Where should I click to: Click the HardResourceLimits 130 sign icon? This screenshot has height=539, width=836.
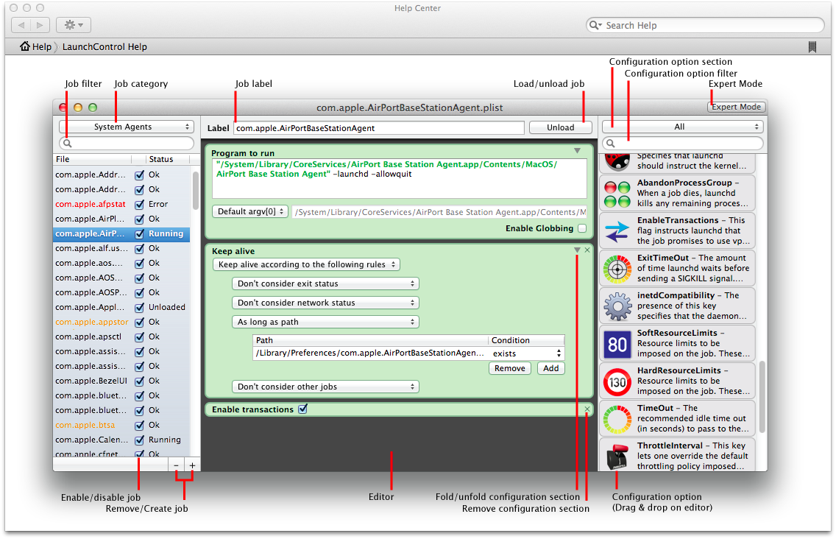click(x=617, y=381)
